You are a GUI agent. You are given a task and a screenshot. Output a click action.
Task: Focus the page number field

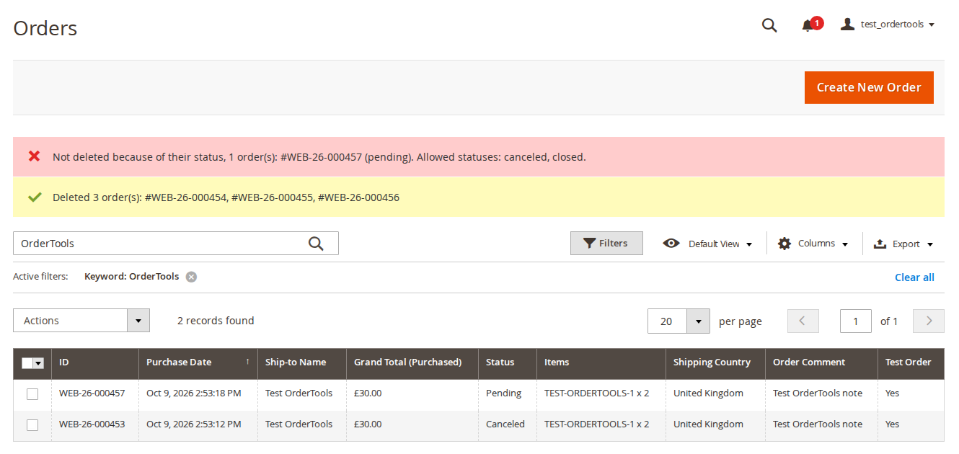click(856, 321)
